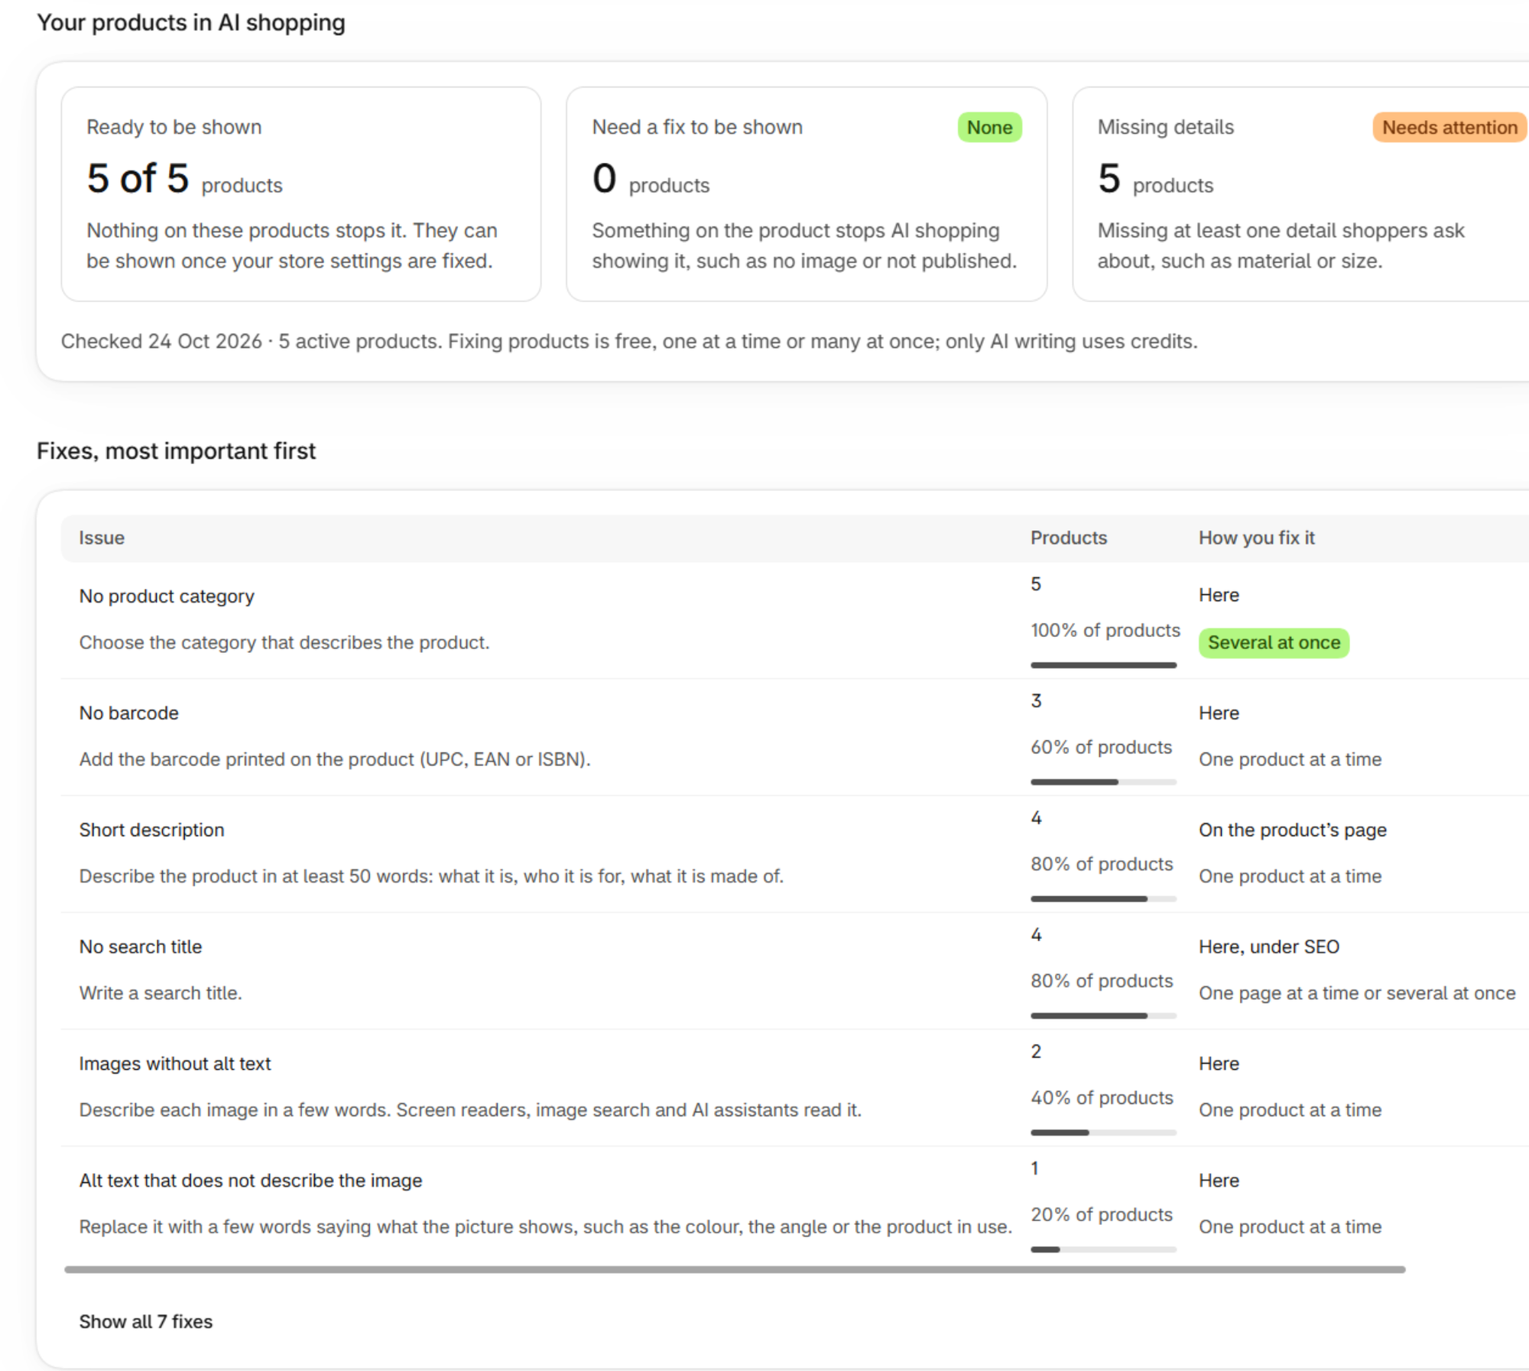Click the 'Write a search title.' description
The width and height of the screenshot is (1529, 1371).
coord(161,993)
